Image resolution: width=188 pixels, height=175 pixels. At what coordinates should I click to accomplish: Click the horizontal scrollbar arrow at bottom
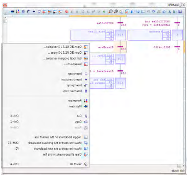[x=183, y=166]
